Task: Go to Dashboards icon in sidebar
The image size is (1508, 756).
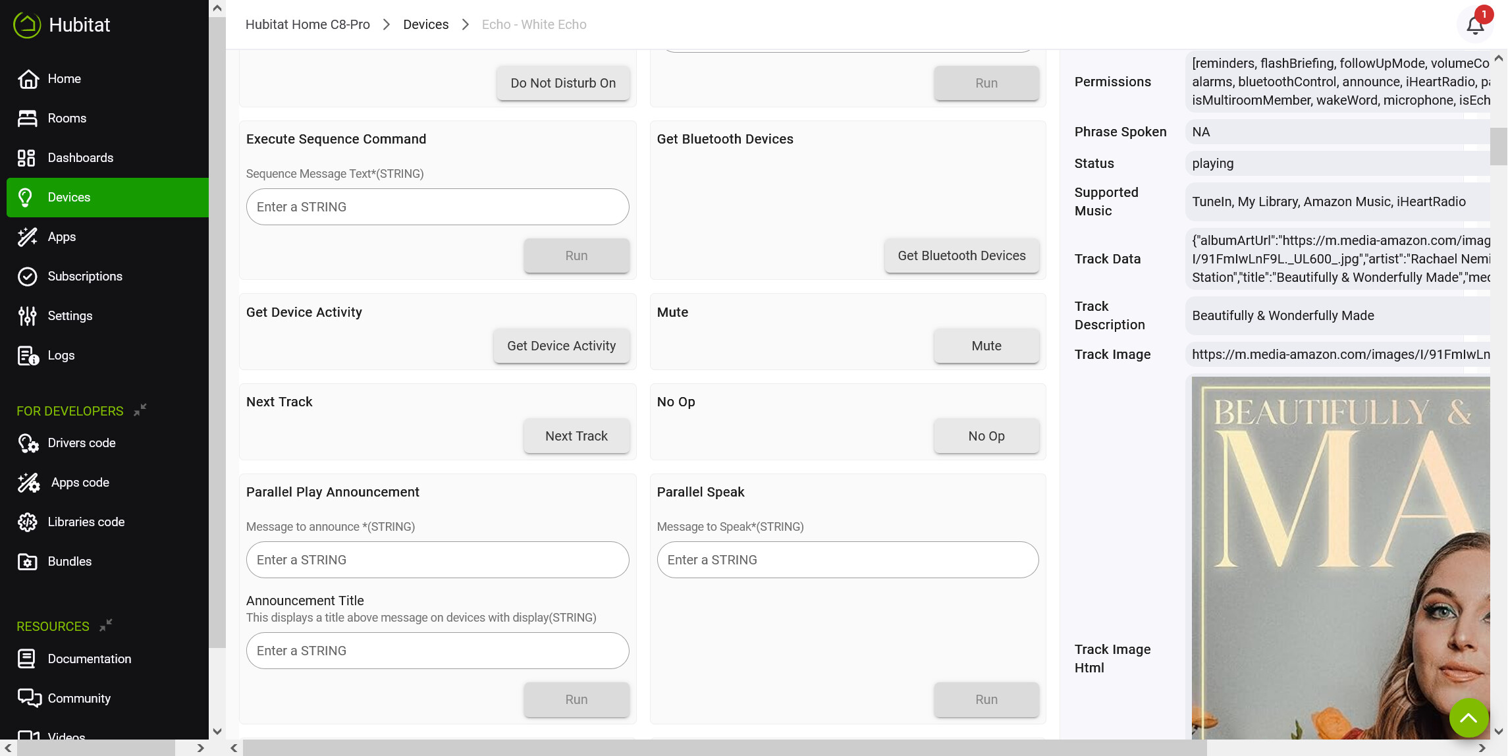Action: pos(26,158)
